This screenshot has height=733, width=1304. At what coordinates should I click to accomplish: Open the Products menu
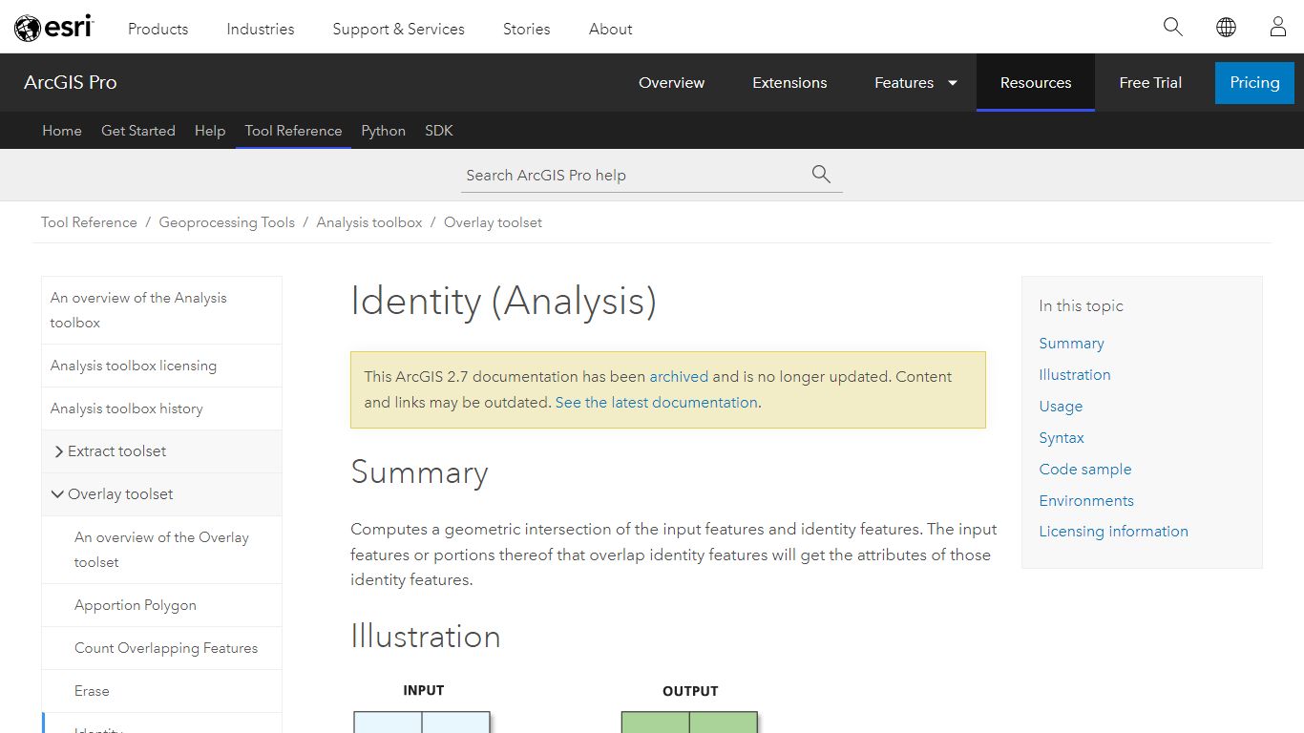158,29
